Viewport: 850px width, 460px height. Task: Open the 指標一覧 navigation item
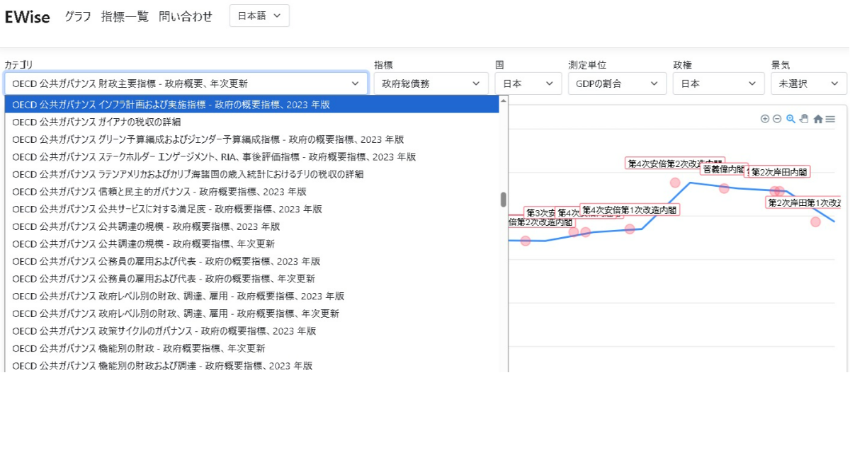[x=125, y=17]
